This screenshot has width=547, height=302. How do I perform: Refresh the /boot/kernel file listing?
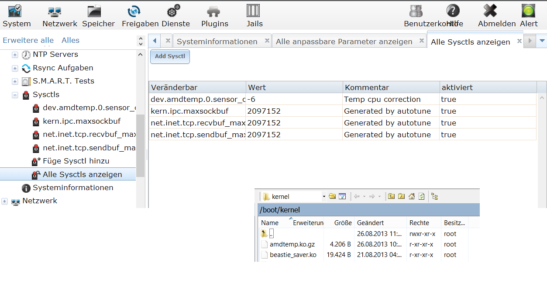pos(421,197)
